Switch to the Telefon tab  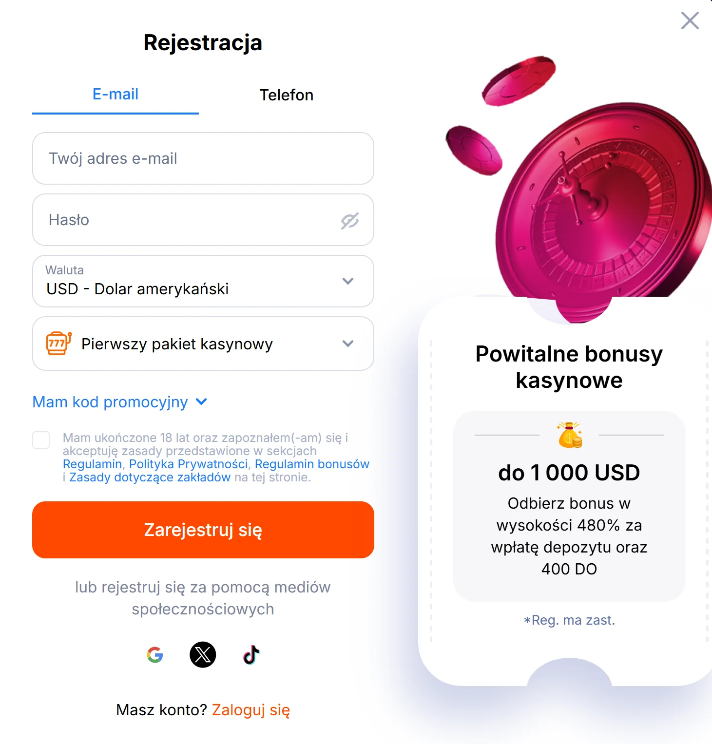coord(287,95)
